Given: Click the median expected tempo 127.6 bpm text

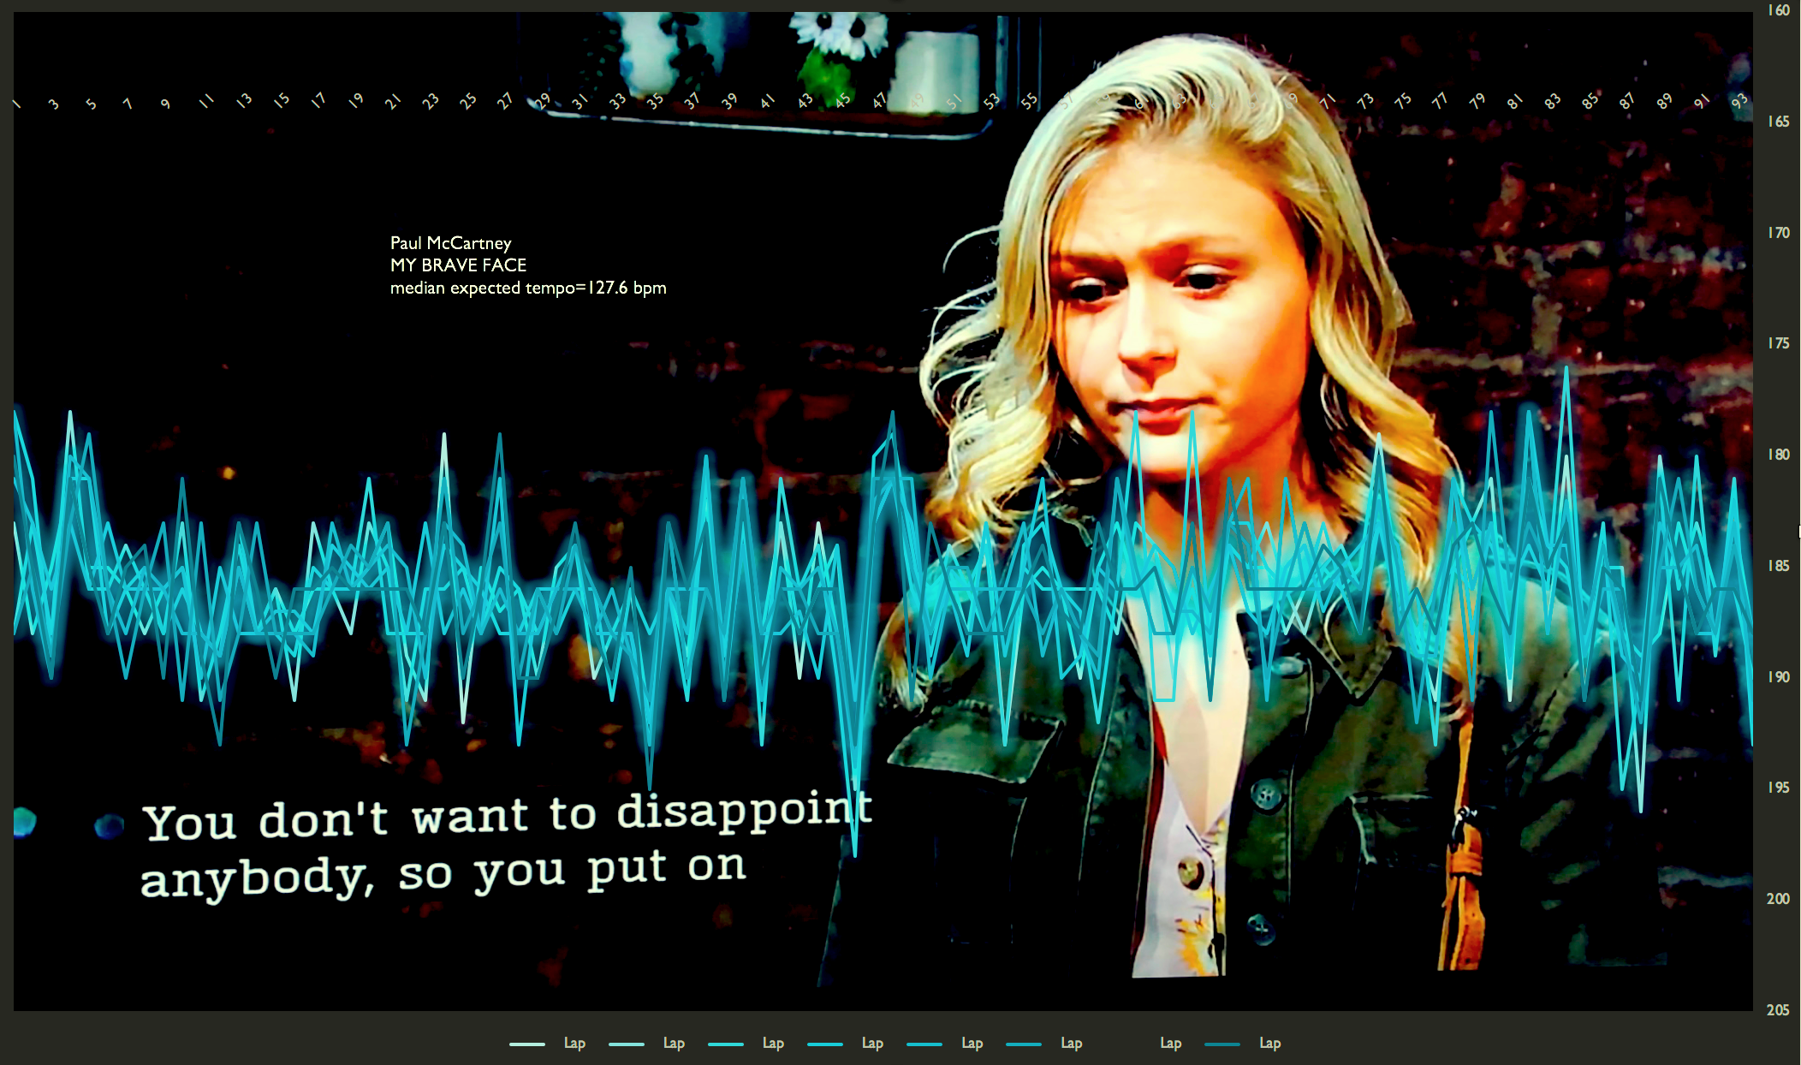Looking at the screenshot, I should (x=528, y=288).
